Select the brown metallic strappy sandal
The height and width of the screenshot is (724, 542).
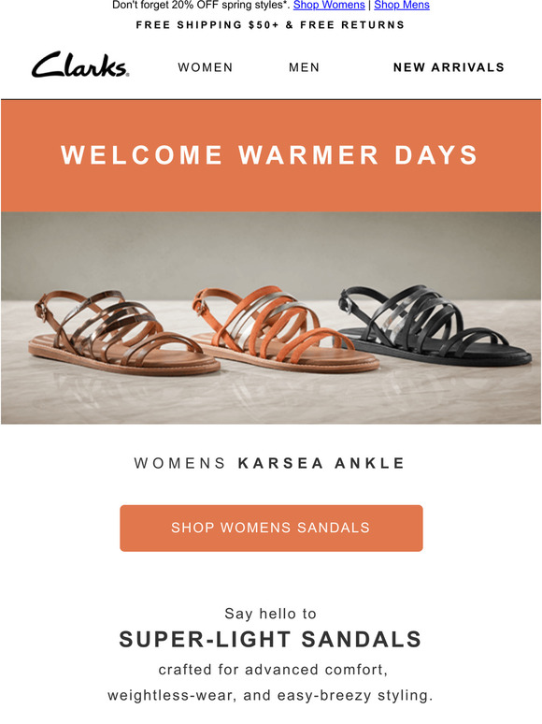(123, 332)
